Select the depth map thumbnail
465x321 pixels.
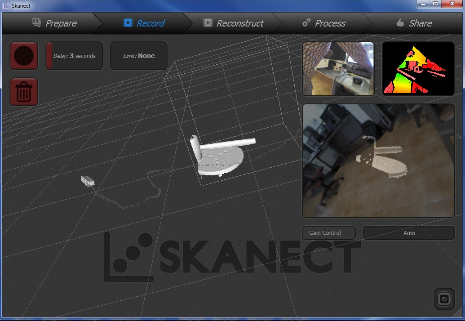point(418,69)
